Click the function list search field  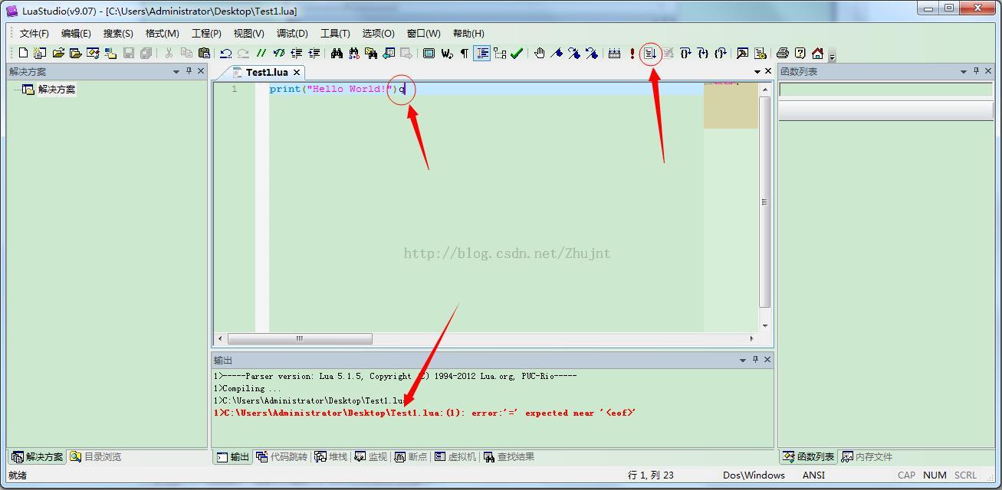[x=885, y=89]
